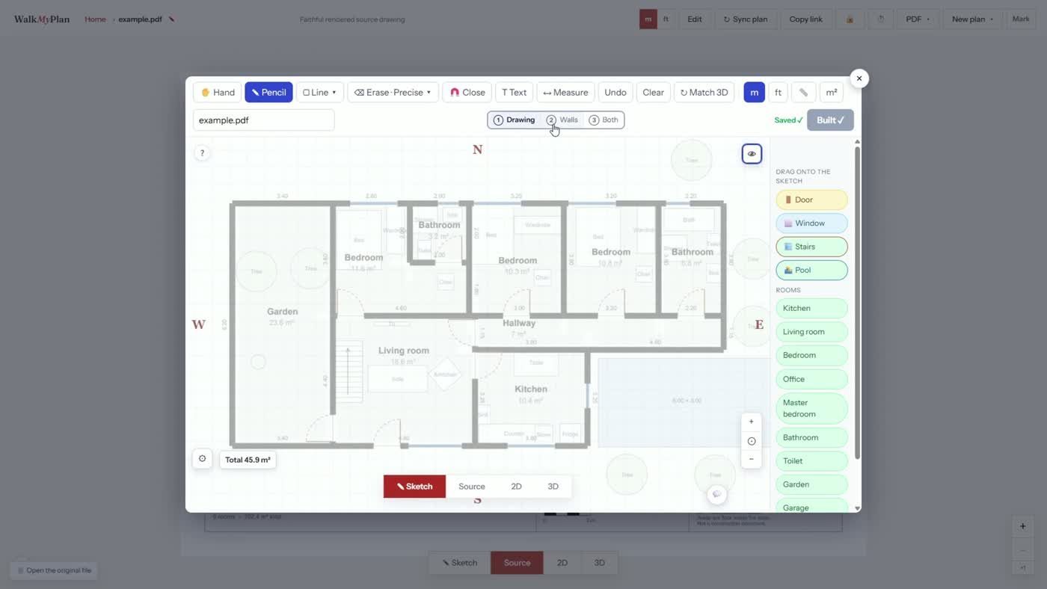Click the sidebar scrollbar down arrow
1047x589 pixels.
pos(857,508)
